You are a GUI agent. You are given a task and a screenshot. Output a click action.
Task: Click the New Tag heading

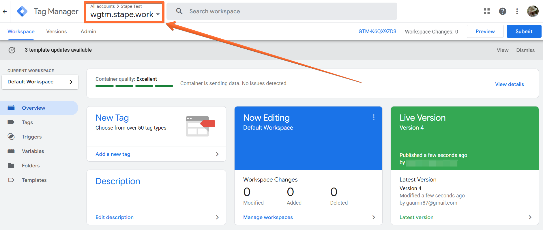[x=112, y=118]
